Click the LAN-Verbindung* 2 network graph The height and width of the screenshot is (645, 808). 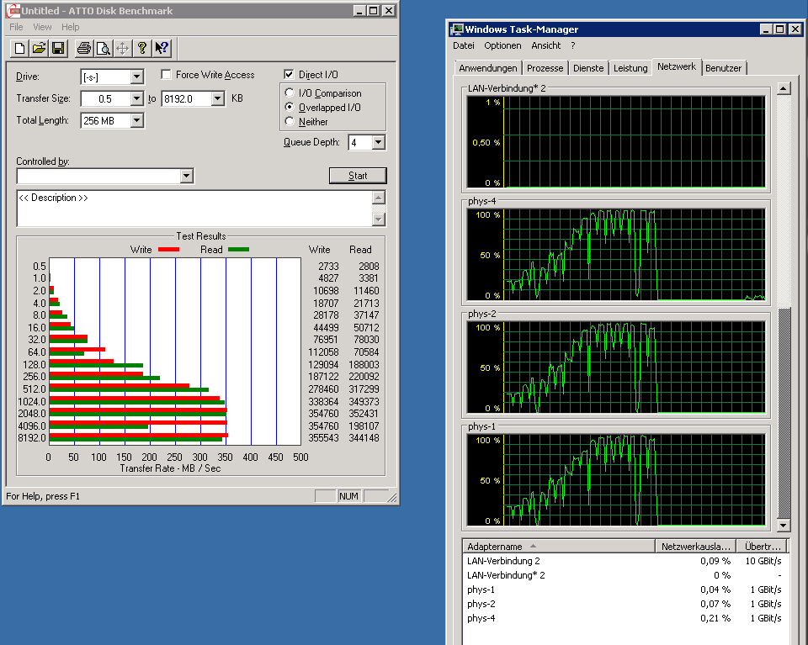pos(616,141)
